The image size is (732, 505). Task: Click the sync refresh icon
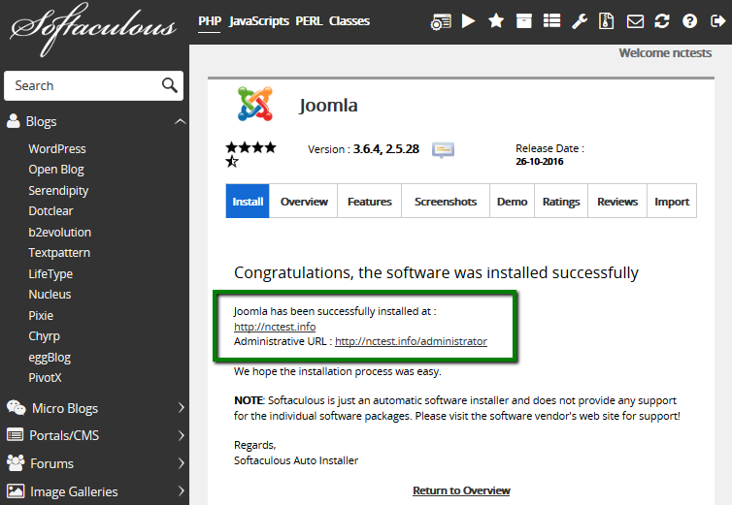coord(662,21)
